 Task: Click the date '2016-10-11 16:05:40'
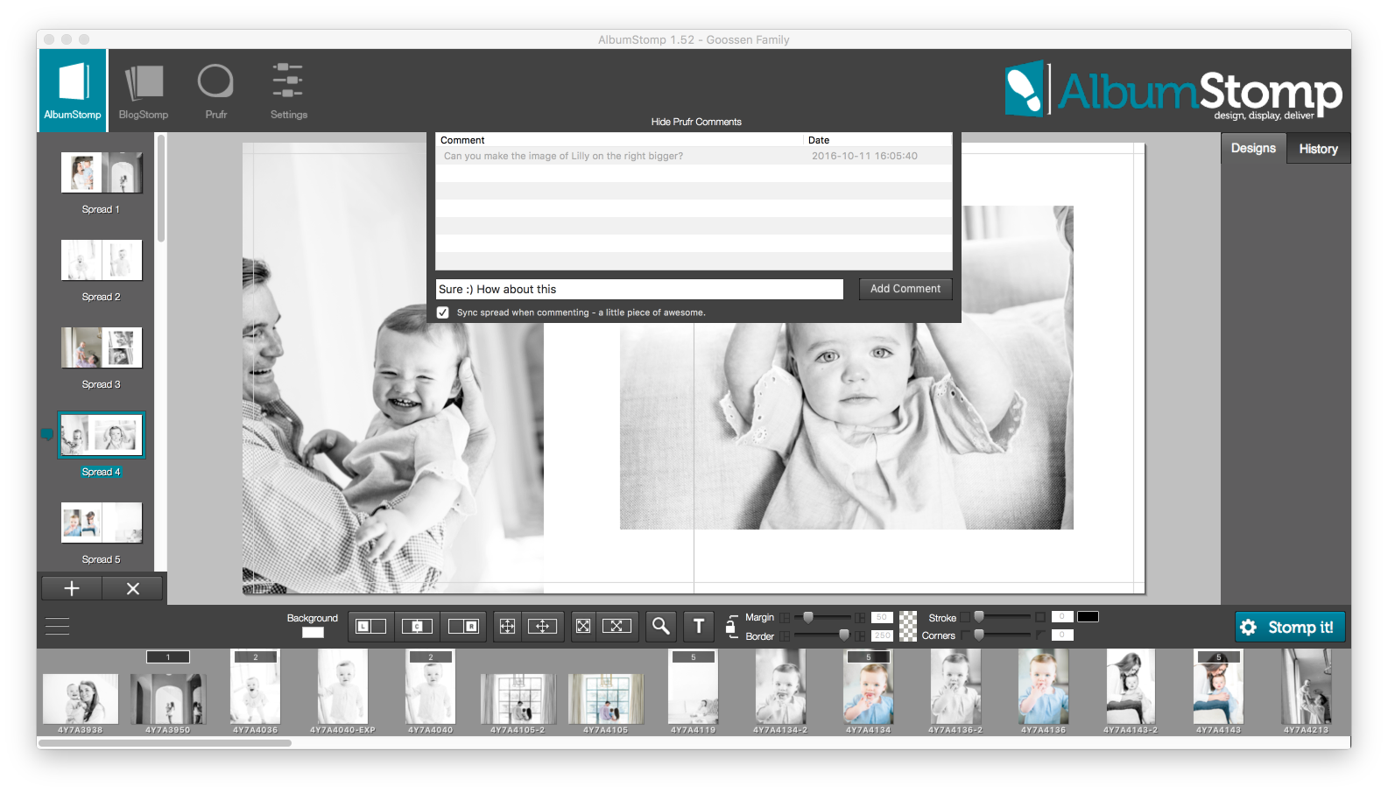(x=864, y=156)
